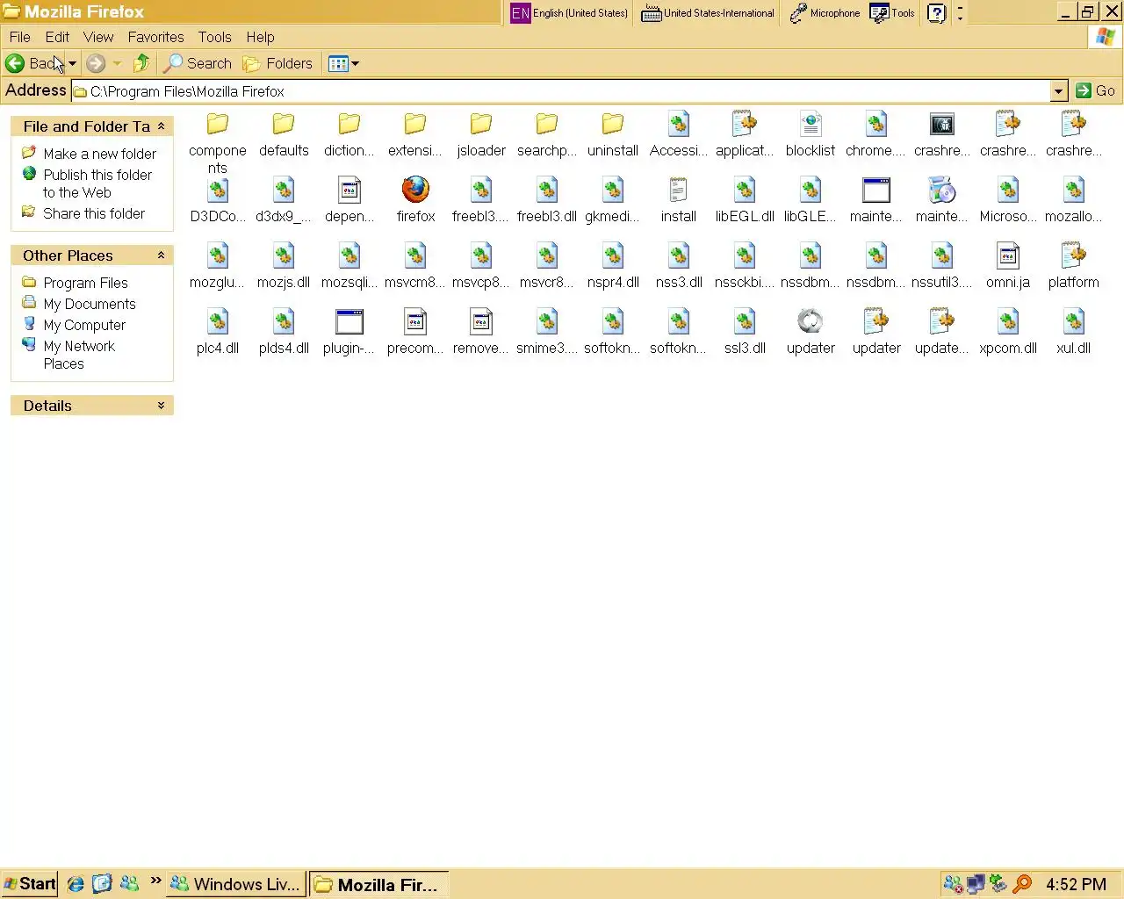Image resolution: width=1124 pixels, height=899 pixels.
Task: Open the Views dropdown button
Action: tap(343, 63)
